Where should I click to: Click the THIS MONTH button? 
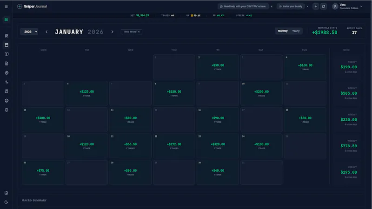(132, 32)
